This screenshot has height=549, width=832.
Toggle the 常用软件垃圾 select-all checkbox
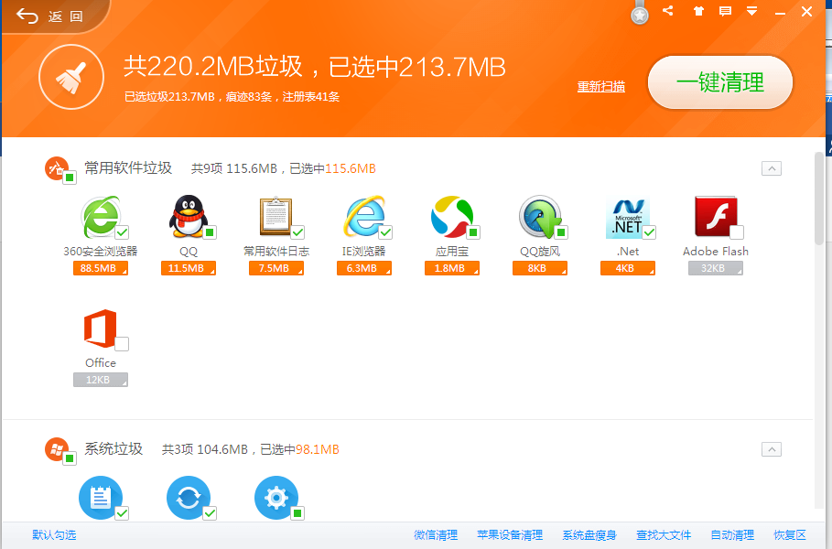point(70,178)
